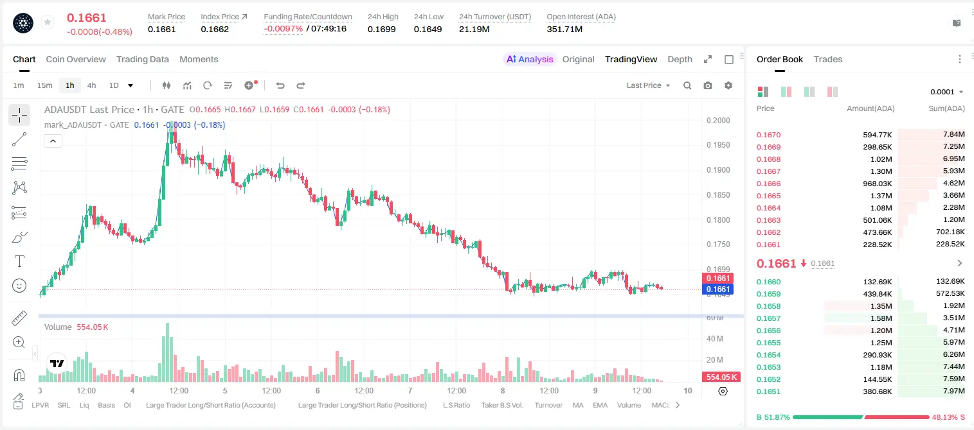Image resolution: width=974 pixels, height=430 pixels.
Task: Choose the text annotation tool
Action: point(19,261)
